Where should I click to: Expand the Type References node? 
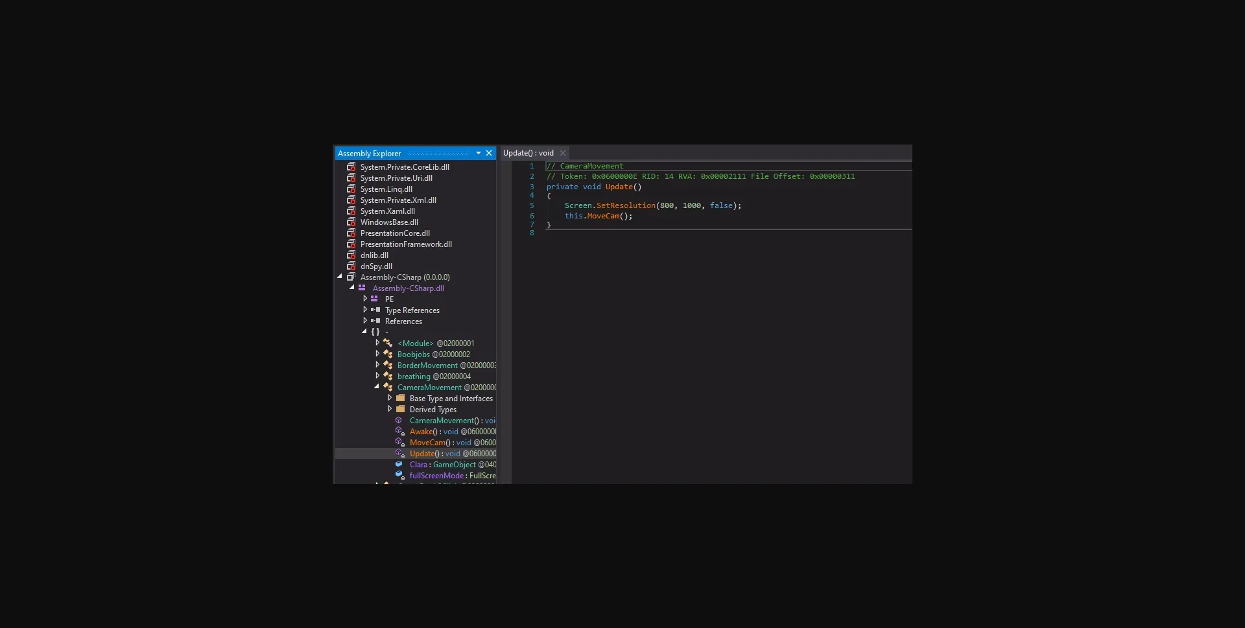pyautogui.click(x=365, y=310)
